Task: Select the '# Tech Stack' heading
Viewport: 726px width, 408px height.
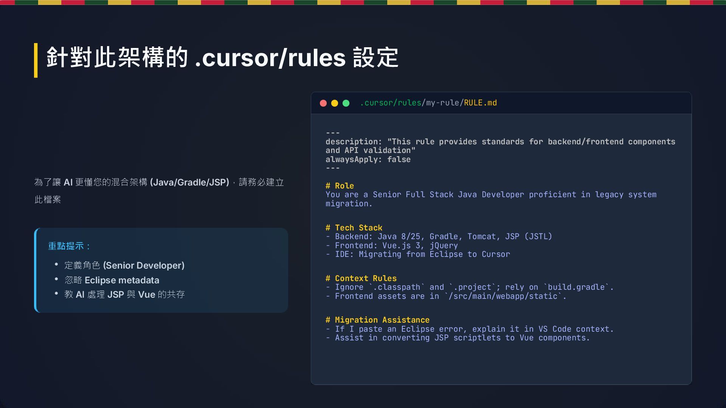Action: [354, 228]
